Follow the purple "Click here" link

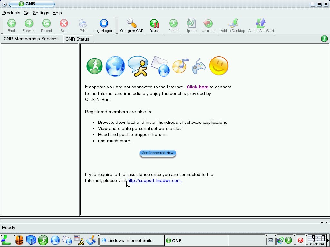tap(198, 87)
